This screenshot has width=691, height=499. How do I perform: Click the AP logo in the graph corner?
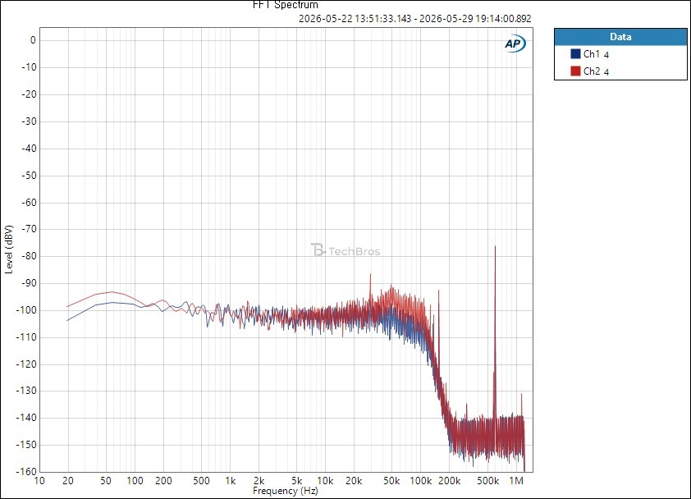(515, 43)
